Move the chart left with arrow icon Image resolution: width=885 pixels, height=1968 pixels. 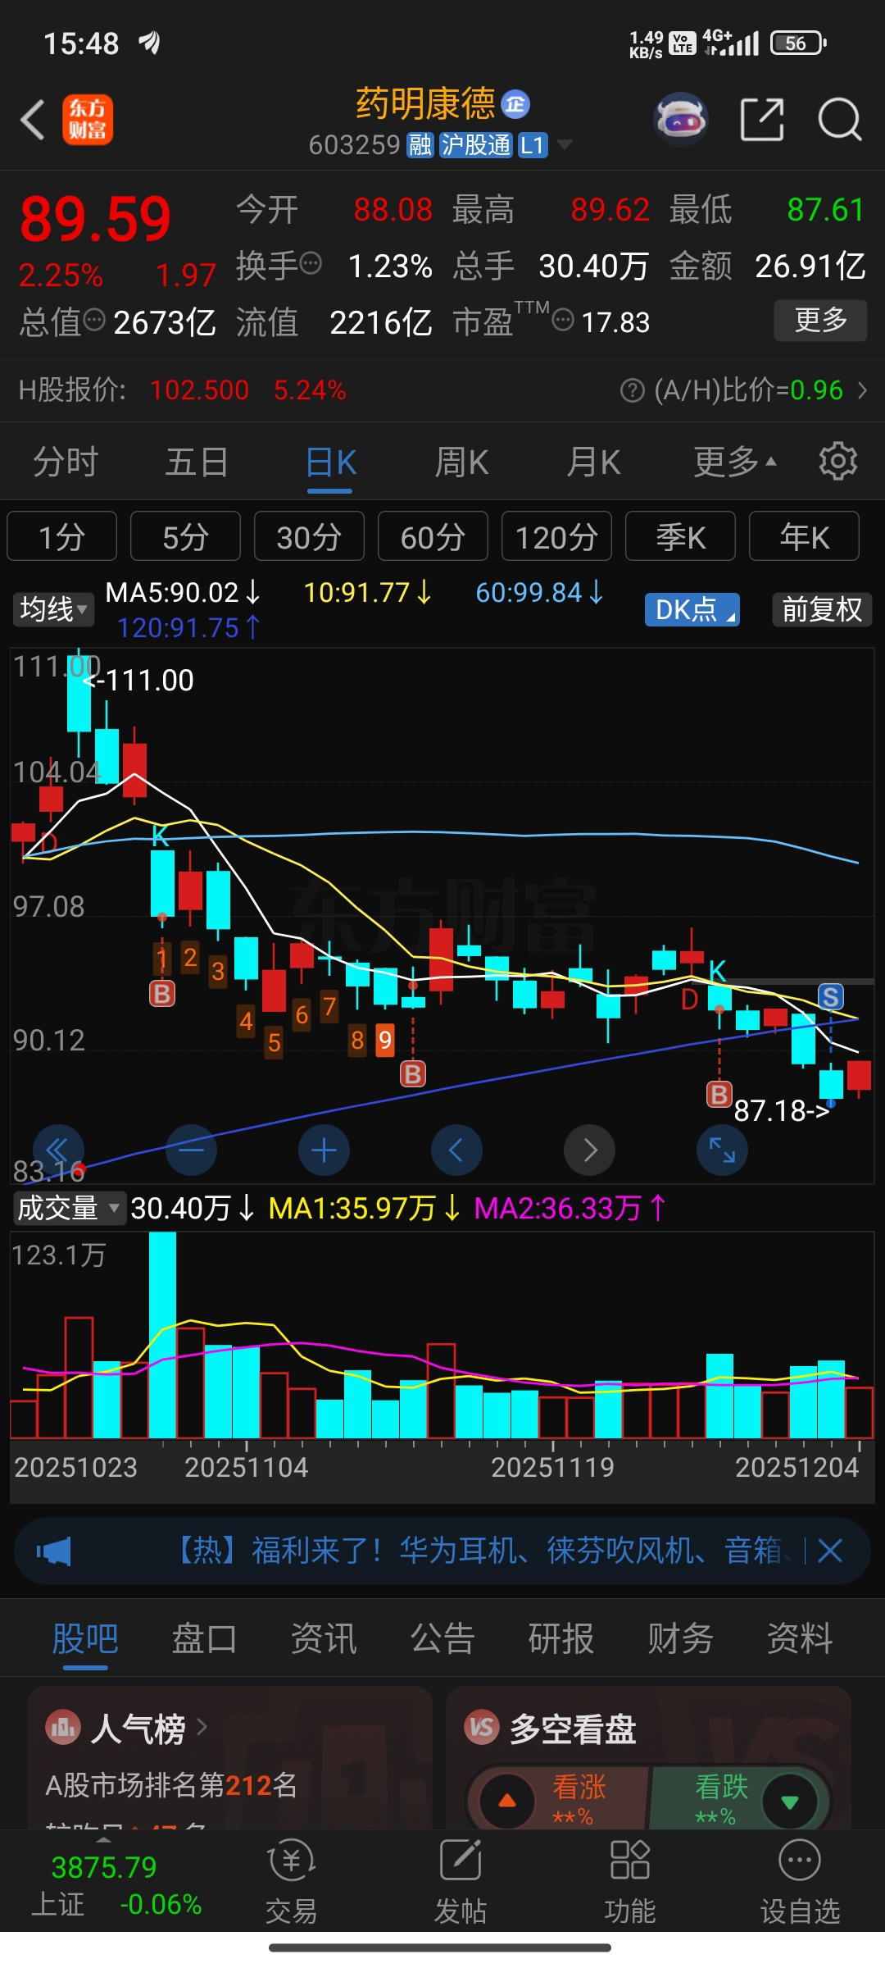click(456, 1150)
